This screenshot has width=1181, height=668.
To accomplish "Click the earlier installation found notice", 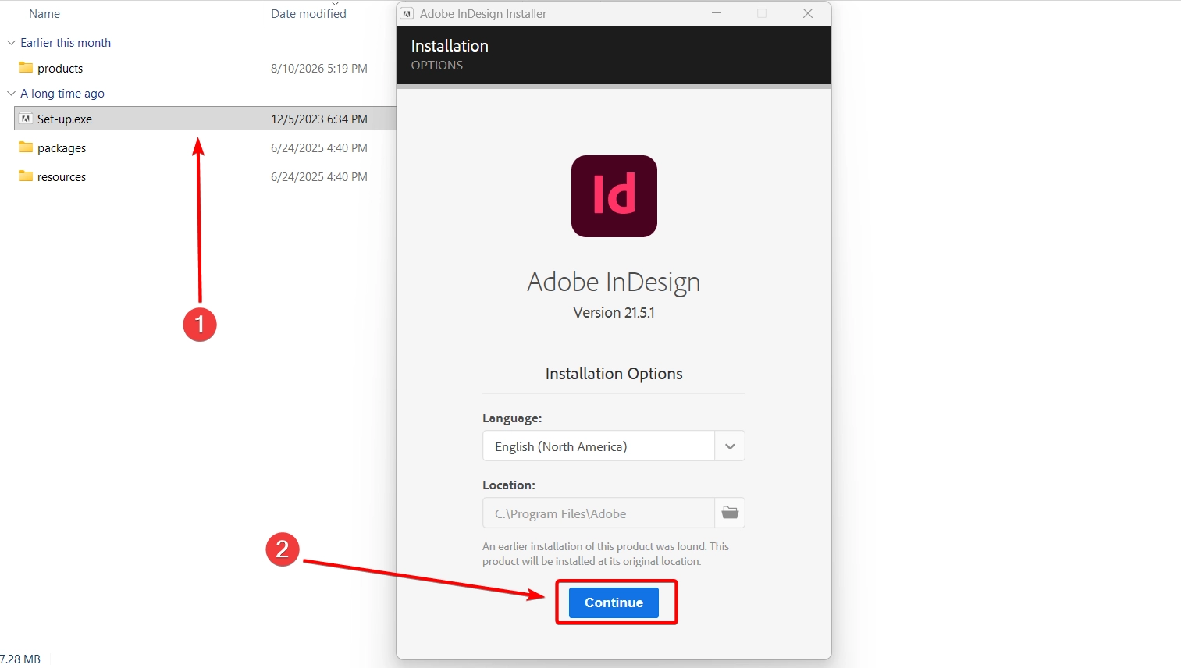I will [606, 553].
